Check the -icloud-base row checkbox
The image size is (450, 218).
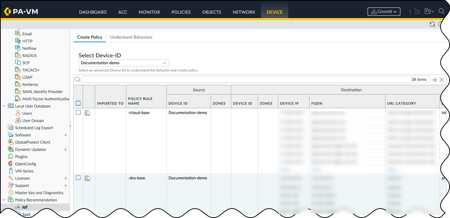(x=78, y=113)
